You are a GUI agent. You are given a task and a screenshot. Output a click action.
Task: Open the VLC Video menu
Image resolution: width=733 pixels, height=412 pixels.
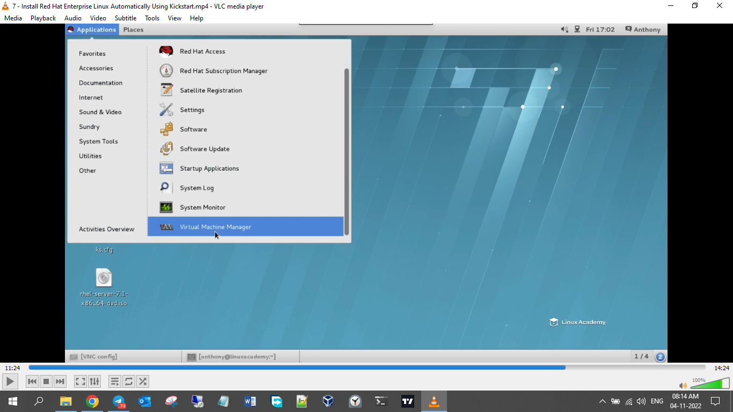tap(98, 18)
